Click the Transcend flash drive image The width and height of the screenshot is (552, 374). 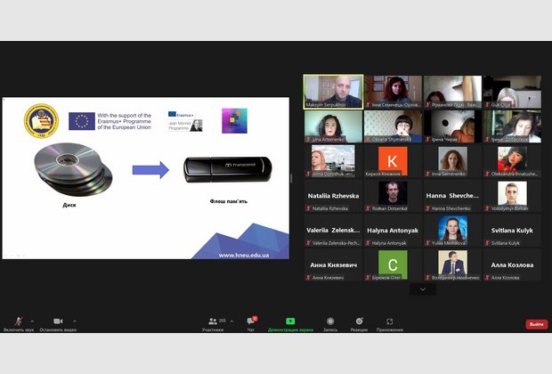227,170
